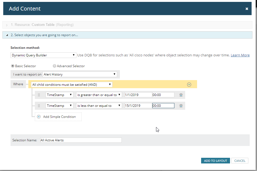Collapse the Select objects section header
Viewport: 257px width, 171px height.
(6, 35)
